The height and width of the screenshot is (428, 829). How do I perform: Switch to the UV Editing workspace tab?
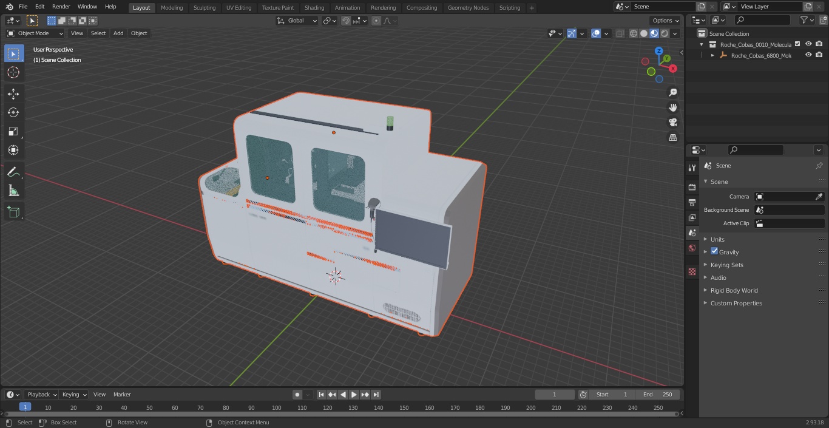pyautogui.click(x=239, y=7)
